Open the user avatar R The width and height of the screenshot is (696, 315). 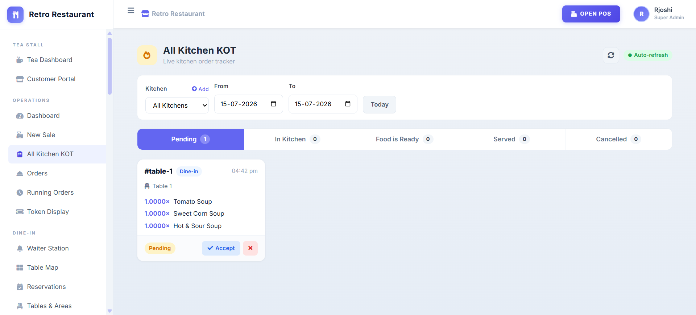(641, 14)
